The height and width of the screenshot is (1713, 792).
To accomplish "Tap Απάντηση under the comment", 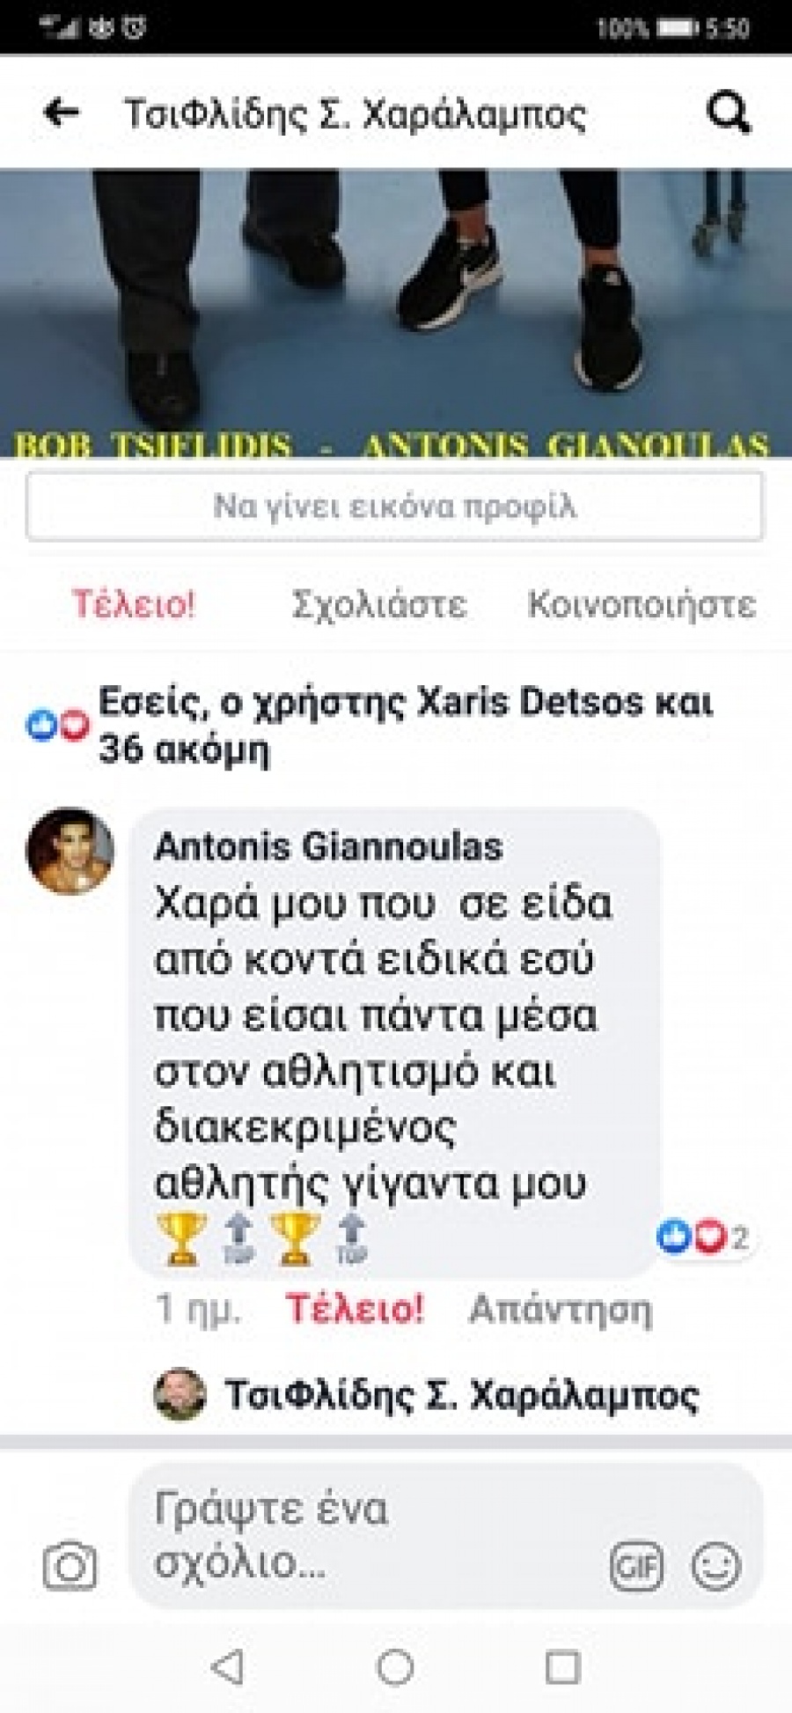I will 561,1310.
